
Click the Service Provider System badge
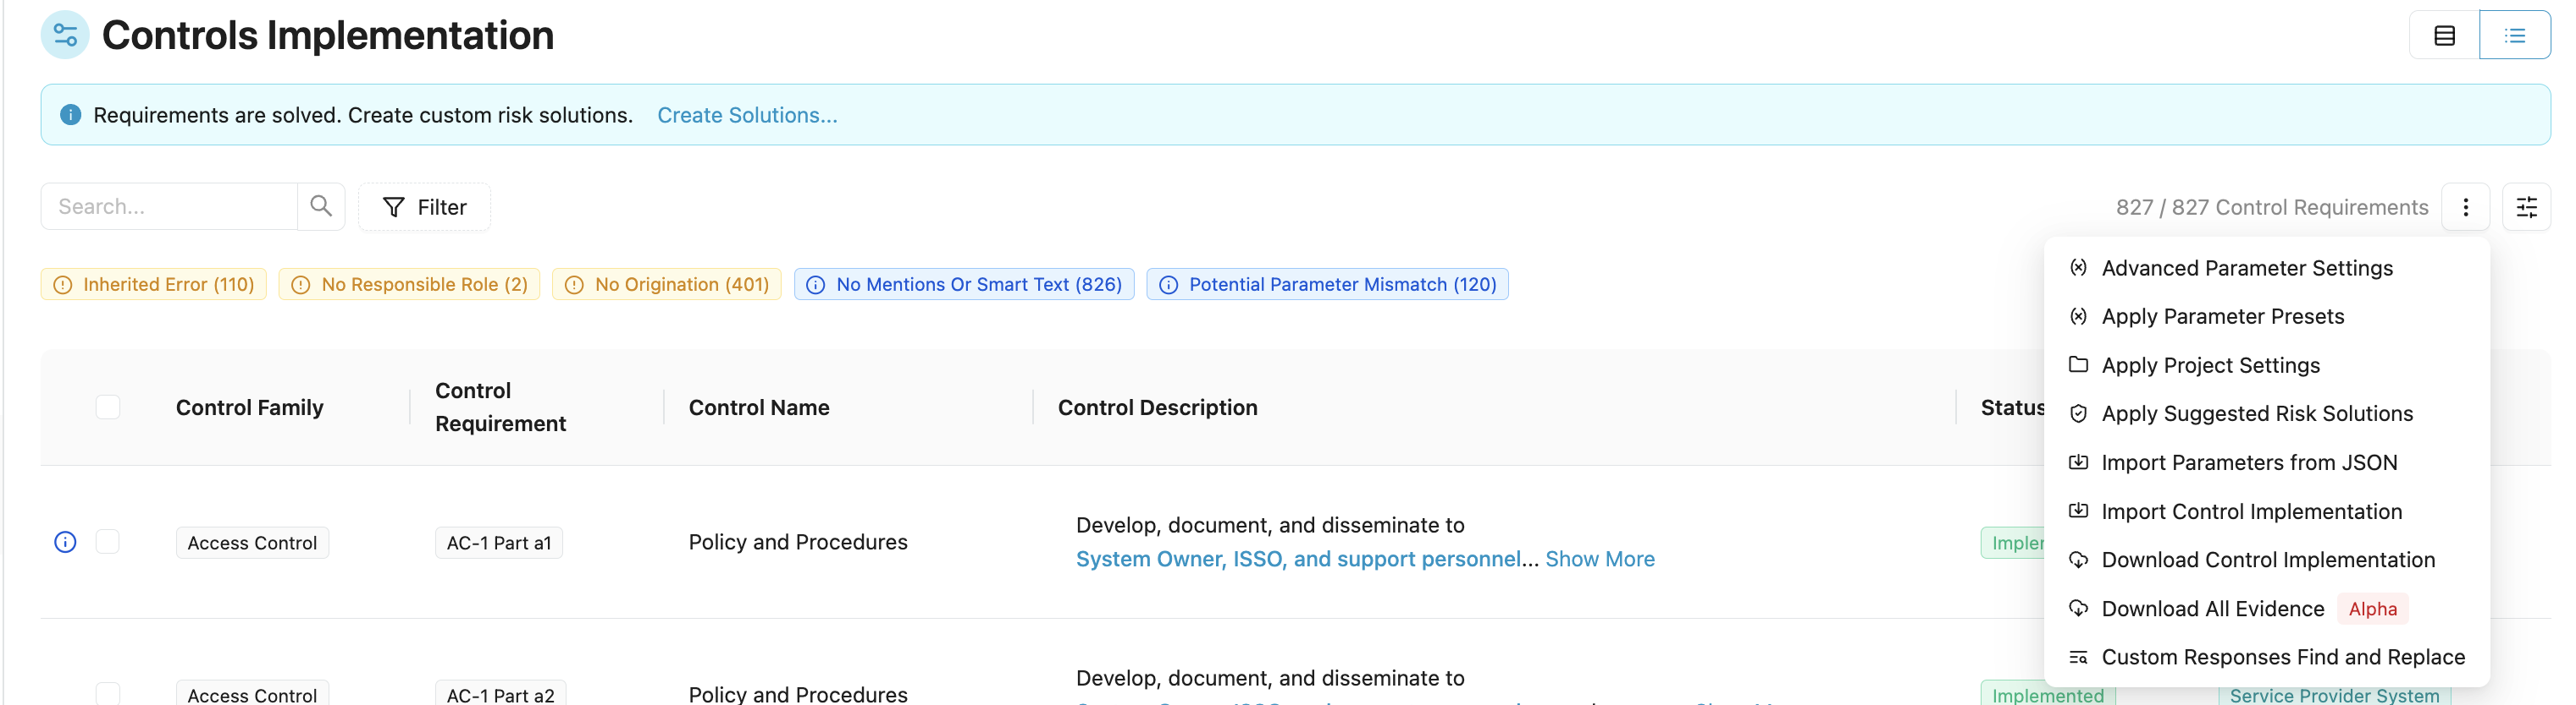tap(2334, 694)
